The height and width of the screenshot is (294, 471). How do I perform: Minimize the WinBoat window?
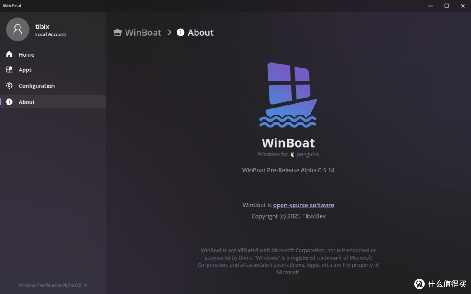430,6
